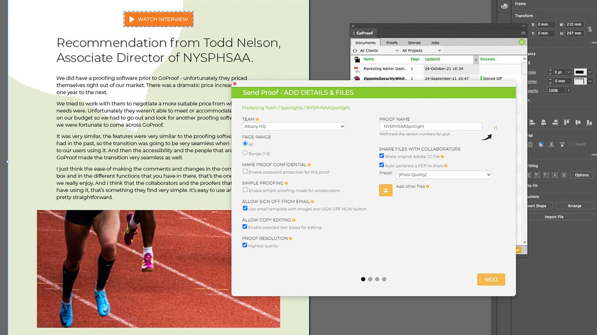Click align vertical centers icon
Viewport: 597px width, 335px height.
pyautogui.click(x=579, y=122)
